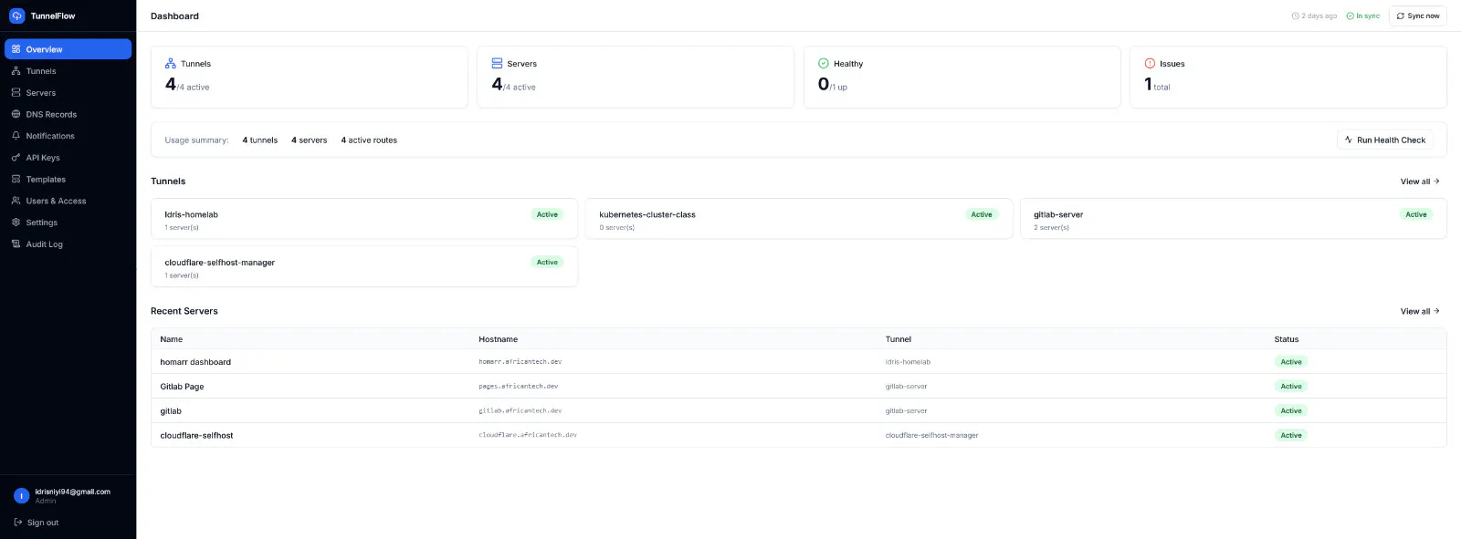The width and height of the screenshot is (1461, 539).
Task: Open DNS Records page
Action: [68, 114]
